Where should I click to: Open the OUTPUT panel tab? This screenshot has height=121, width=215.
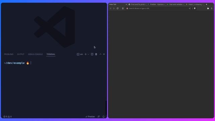(20, 54)
